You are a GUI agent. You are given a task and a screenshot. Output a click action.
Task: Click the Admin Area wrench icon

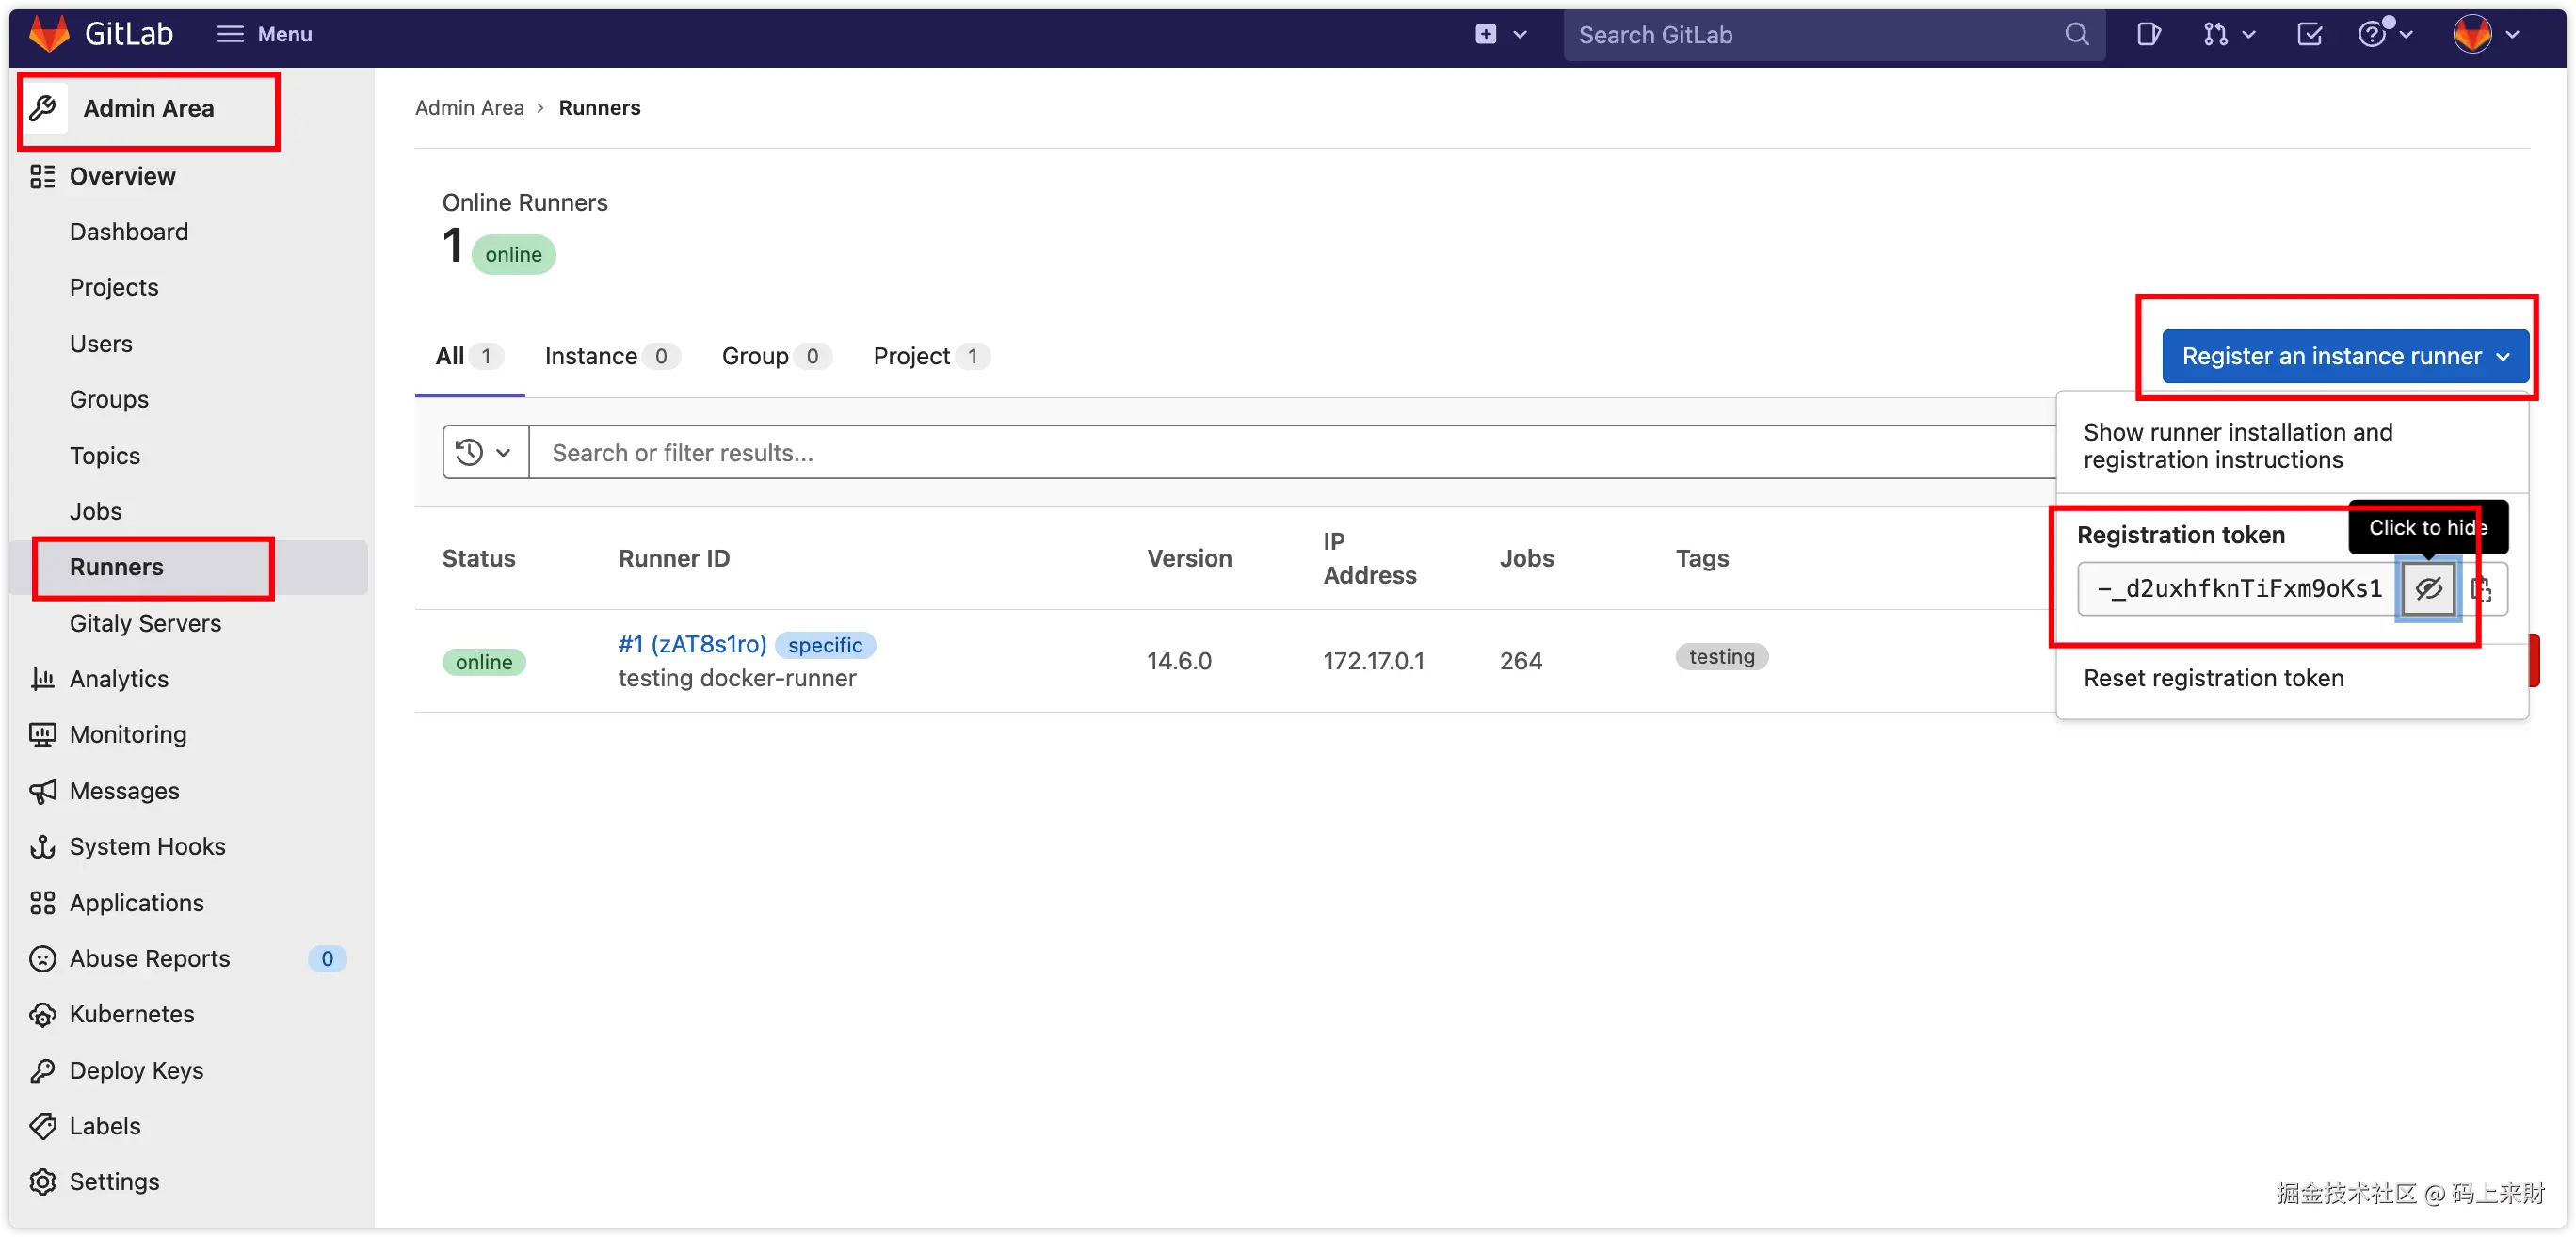43,108
